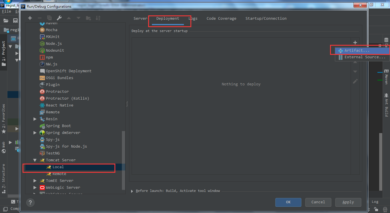The image size is (390, 213).
Task: Click the Cancel button
Action: (318, 202)
